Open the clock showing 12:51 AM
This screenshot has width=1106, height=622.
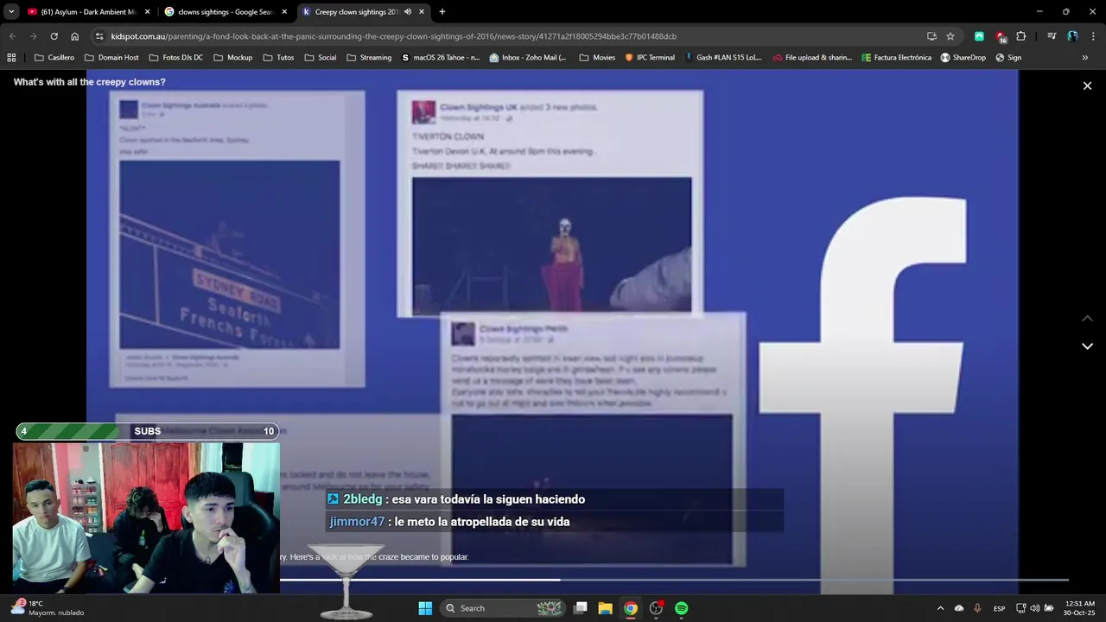pos(1080,608)
